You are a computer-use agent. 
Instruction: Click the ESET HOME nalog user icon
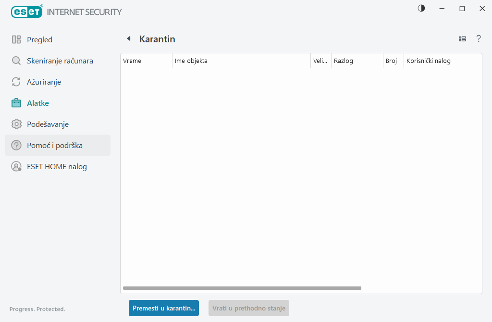pos(16,167)
